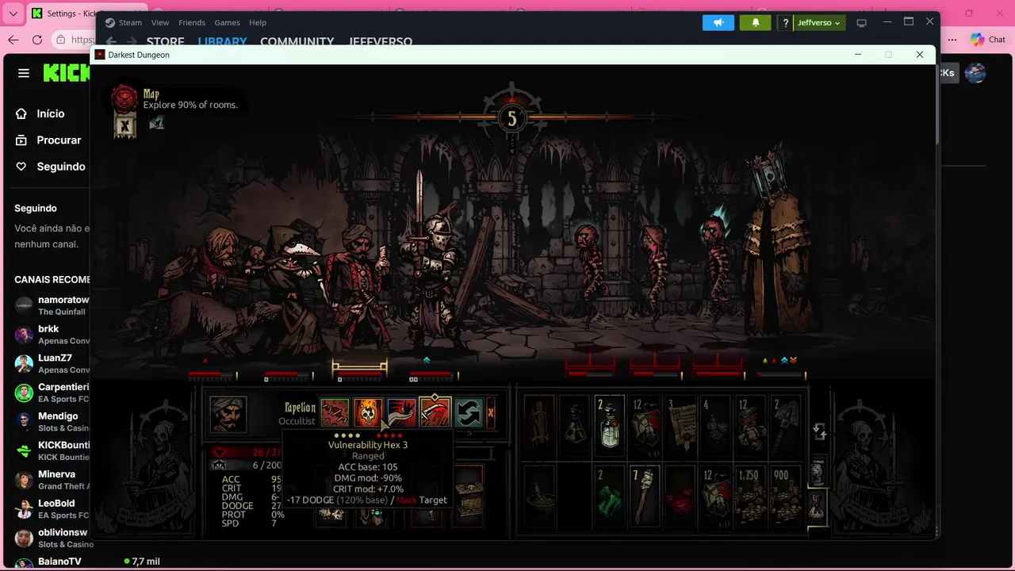This screenshot has height=571, width=1015.
Task: Click the Kick user avatar
Action: tap(975, 73)
